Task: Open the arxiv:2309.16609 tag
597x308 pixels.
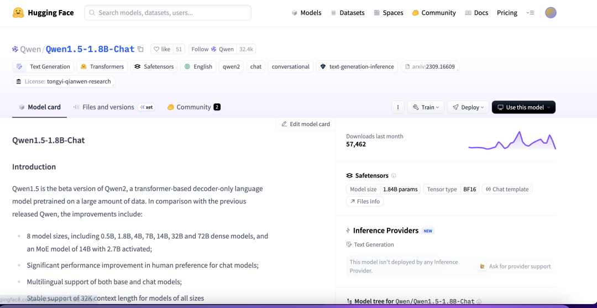Action: pos(430,66)
